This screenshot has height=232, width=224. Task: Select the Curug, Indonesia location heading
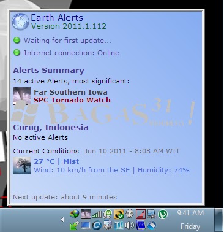point(51,128)
